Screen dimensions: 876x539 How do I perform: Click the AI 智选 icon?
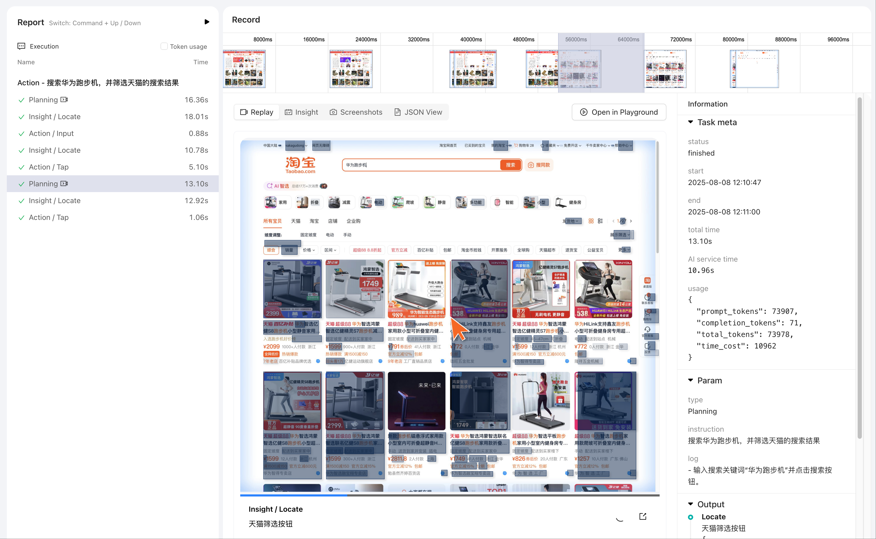point(270,186)
